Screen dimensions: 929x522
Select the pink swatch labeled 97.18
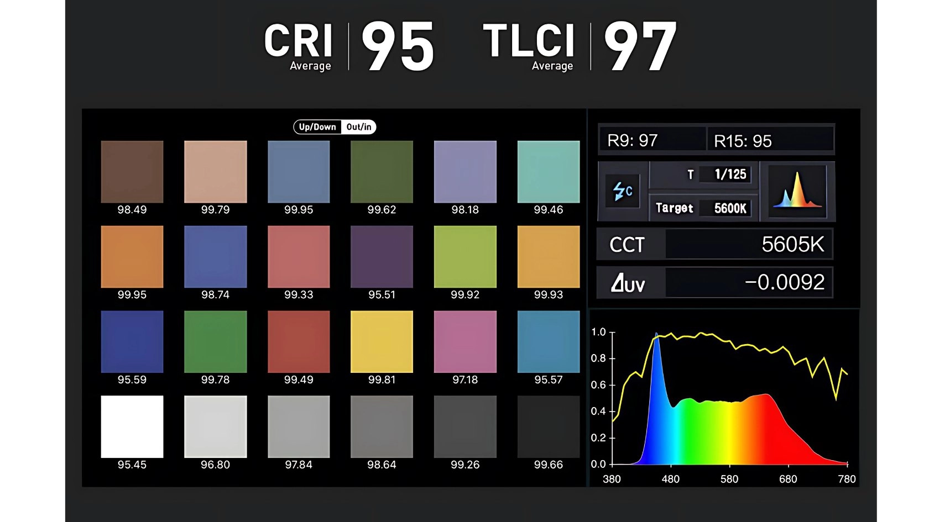[x=465, y=341]
